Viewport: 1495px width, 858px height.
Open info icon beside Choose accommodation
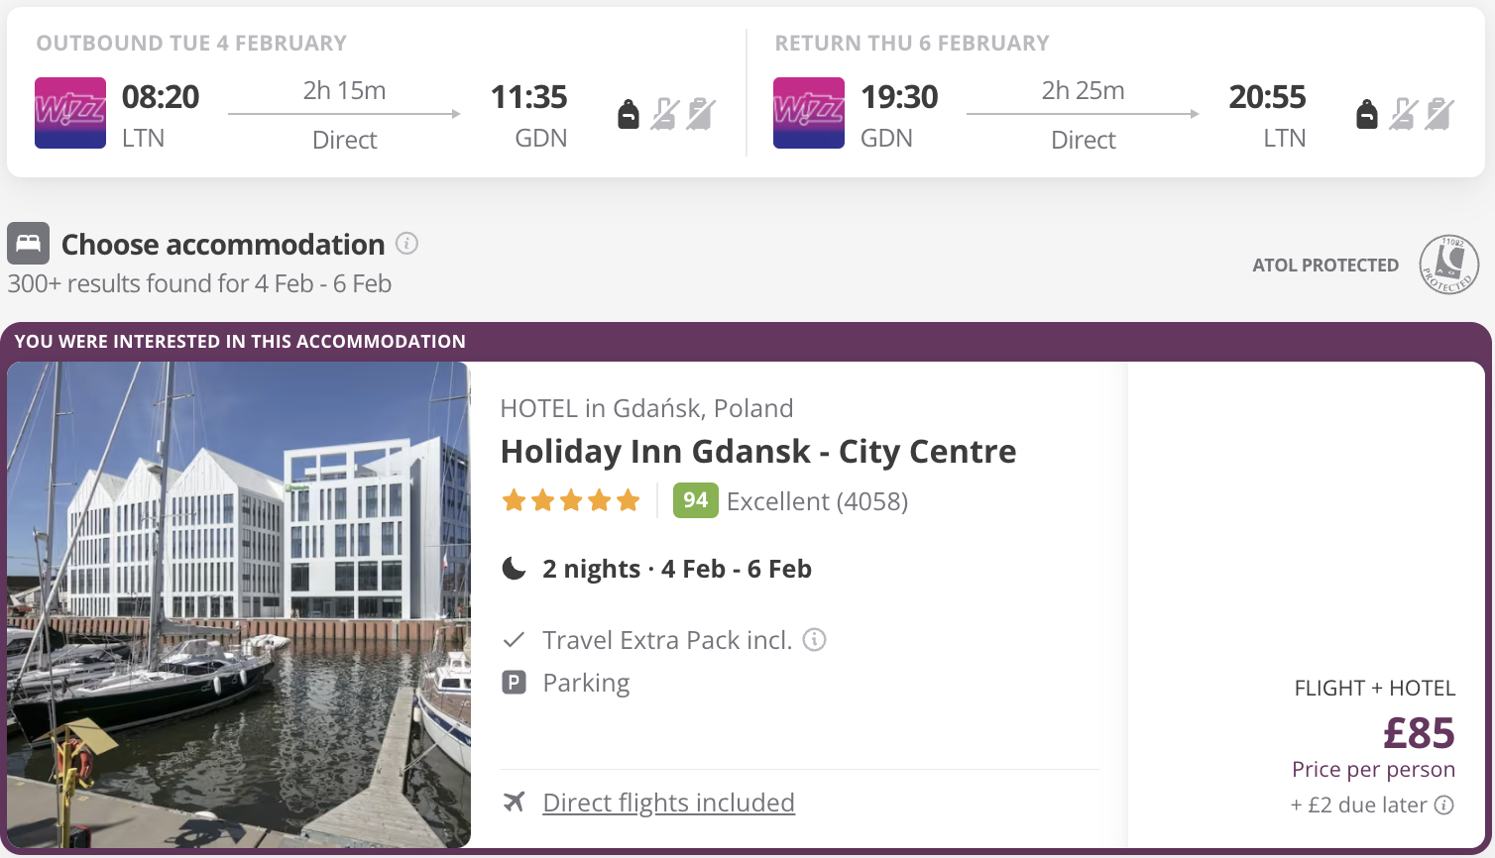tap(406, 243)
